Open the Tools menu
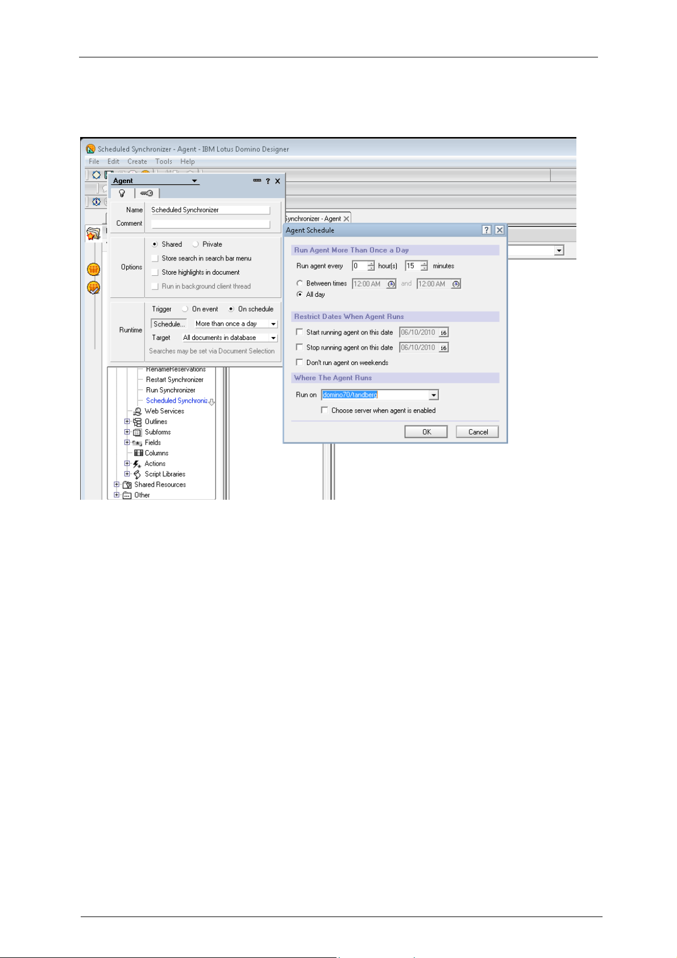This screenshot has height=958, width=677. [164, 161]
